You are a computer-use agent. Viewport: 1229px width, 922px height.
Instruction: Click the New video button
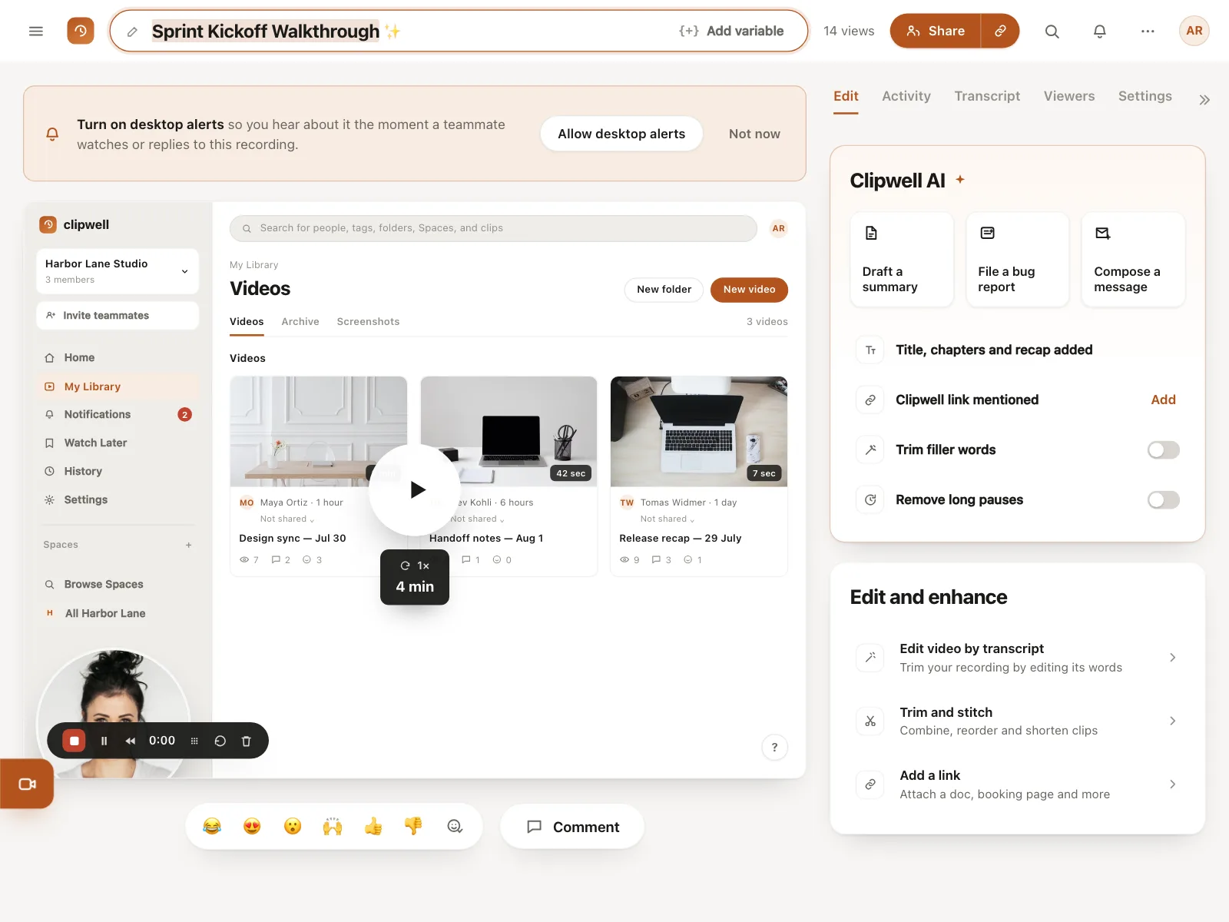pyautogui.click(x=749, y=290)
